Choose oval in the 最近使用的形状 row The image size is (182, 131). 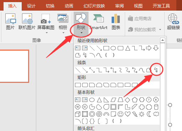point(113,48)
